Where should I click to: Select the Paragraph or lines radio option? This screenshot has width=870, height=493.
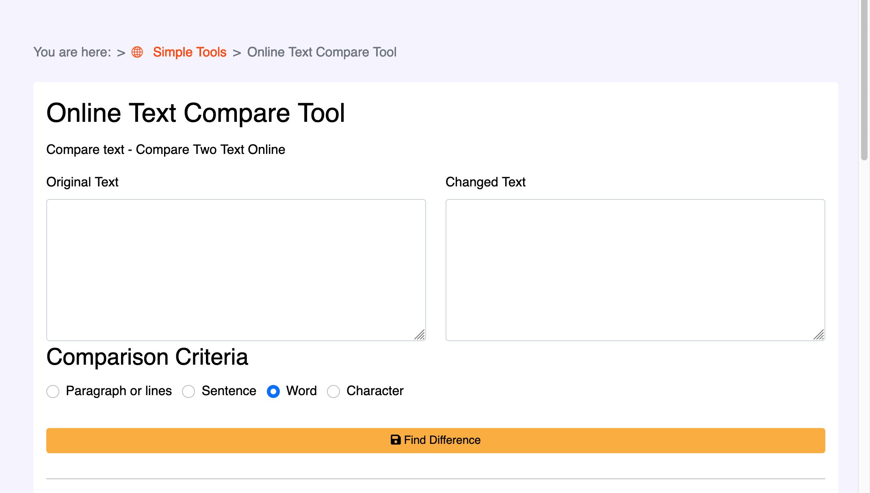[53, 391]
